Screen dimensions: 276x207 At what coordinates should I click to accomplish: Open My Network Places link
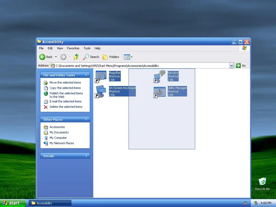click(x=62, y=143)
